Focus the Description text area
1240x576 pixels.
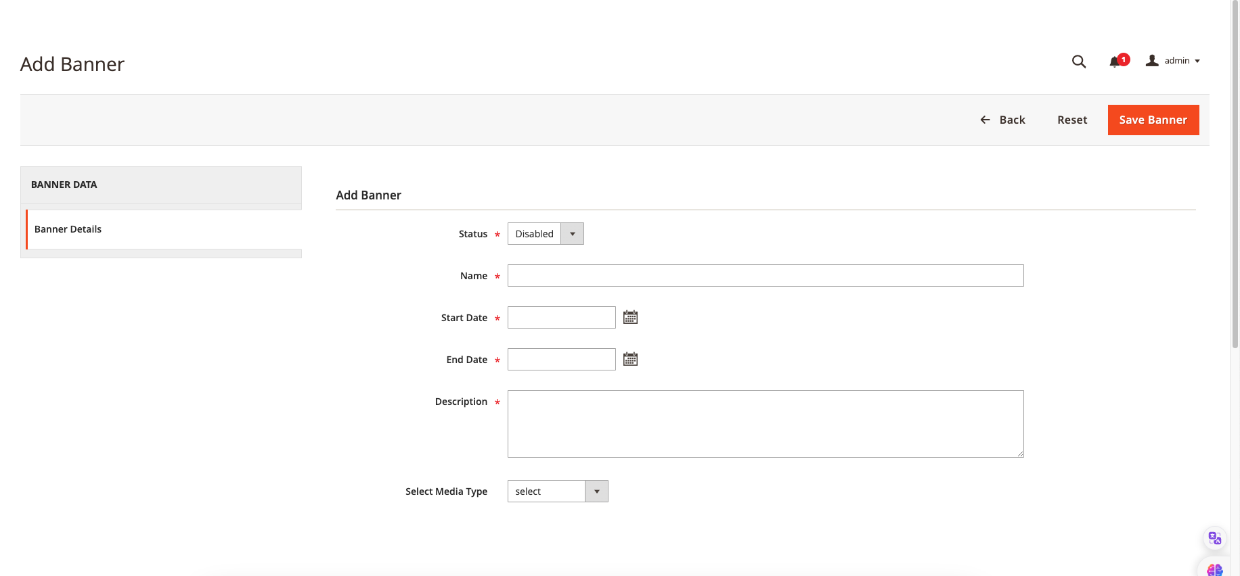tap(766, 424)
